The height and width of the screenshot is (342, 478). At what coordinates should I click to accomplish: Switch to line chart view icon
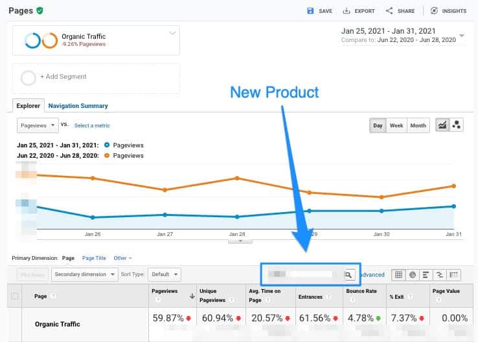tap(442, 125)
